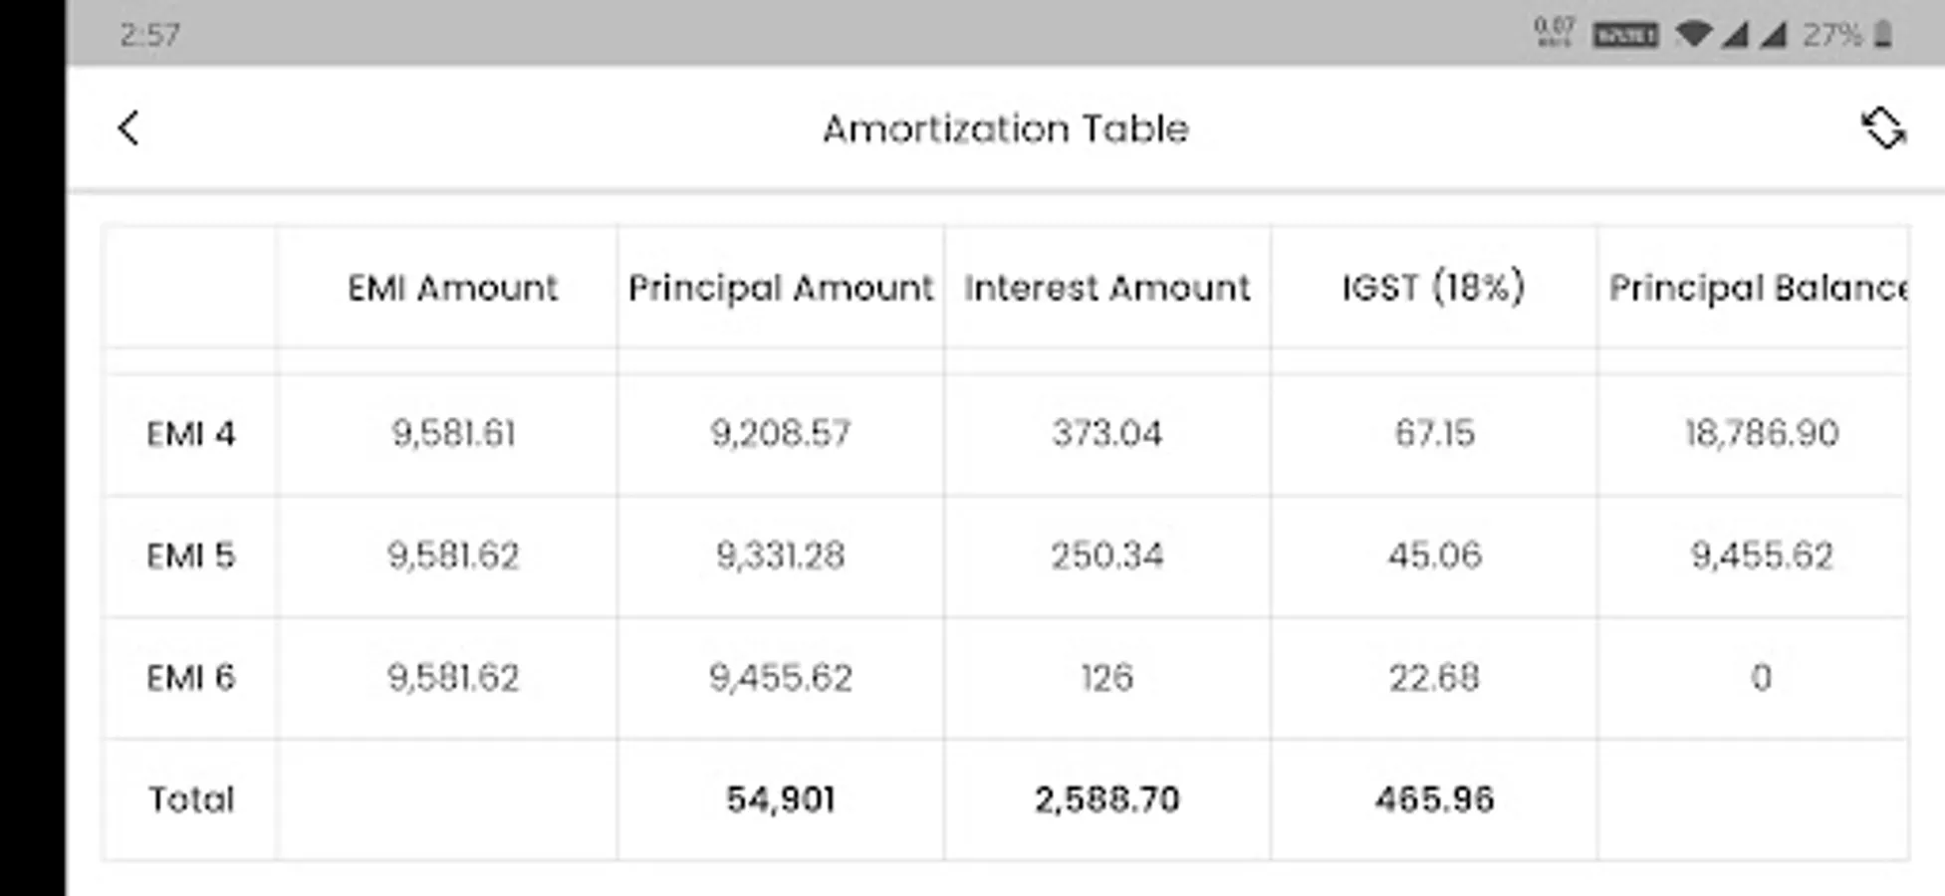
Task: Tap total interest value 2,588.70
Action: tap(1106, 799)
